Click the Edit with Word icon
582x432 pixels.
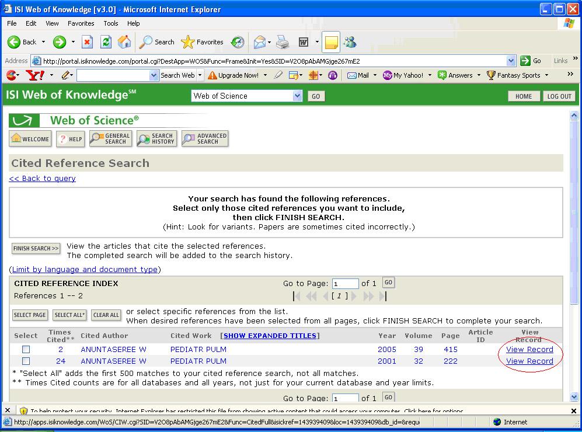point(304,42)
